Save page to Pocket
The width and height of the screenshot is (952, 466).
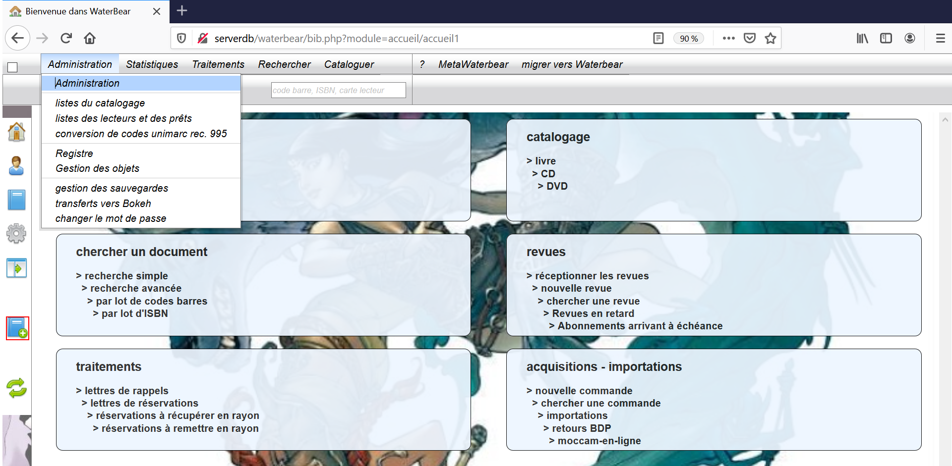[750, 38]
